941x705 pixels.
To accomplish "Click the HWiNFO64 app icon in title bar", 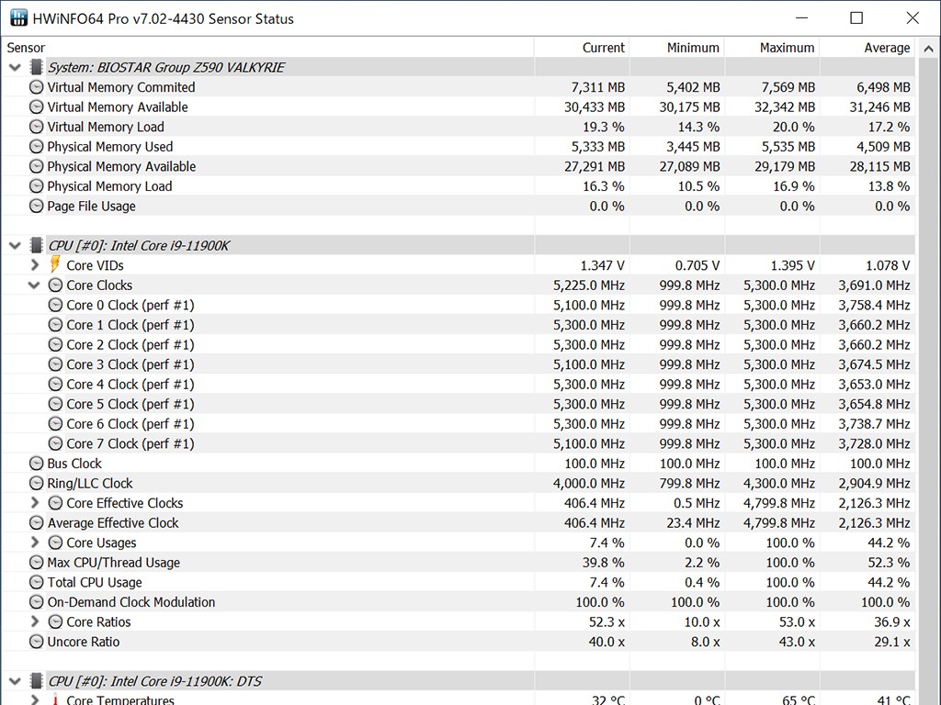I will pos(18,18).
